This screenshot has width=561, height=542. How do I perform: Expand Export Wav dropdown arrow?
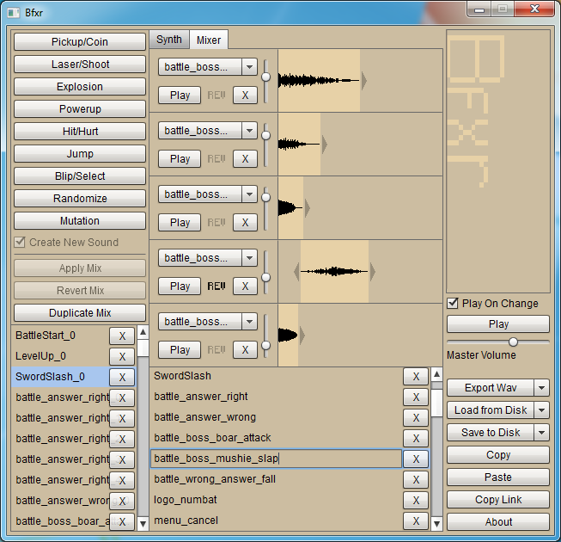[542, 388]
